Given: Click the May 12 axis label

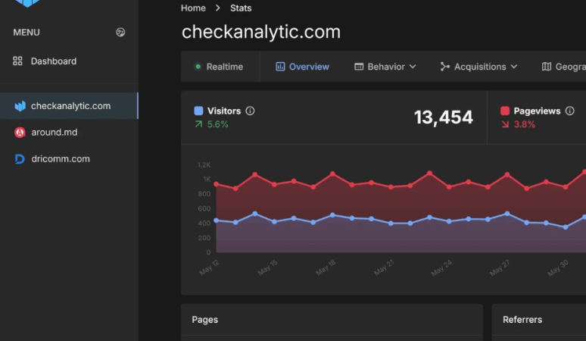Looking at the screenshot, I should (209, 267).
